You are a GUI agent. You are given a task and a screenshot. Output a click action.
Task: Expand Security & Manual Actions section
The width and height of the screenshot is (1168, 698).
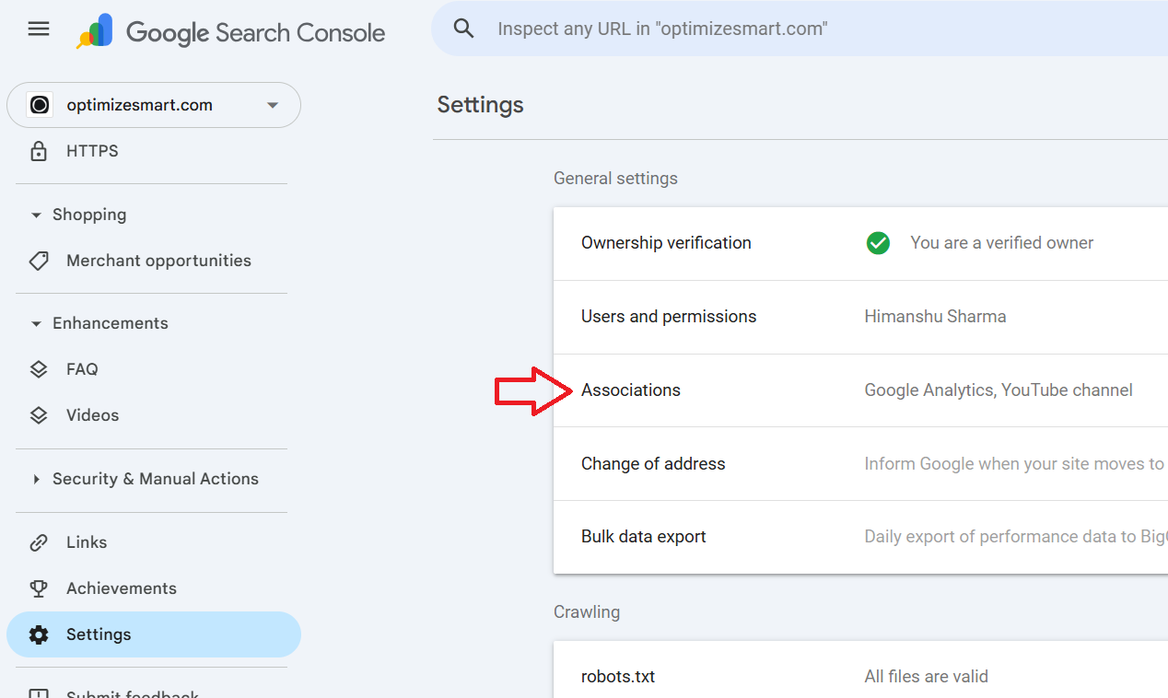coord(37,479)
